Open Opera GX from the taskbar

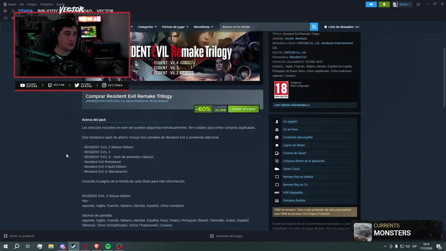point(85,246)
